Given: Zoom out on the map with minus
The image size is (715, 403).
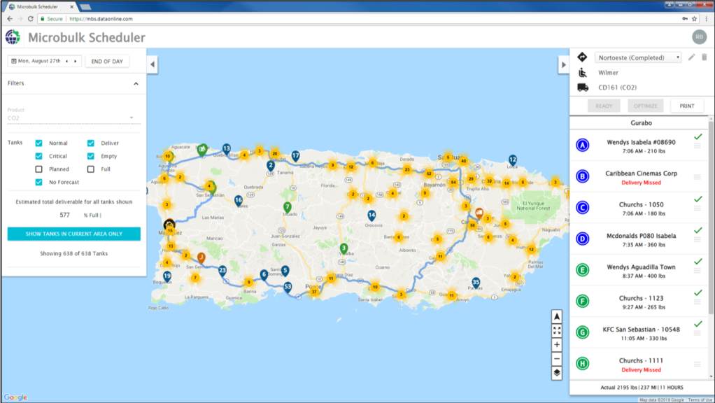Looking at the screenshot, I should (557, 359).
